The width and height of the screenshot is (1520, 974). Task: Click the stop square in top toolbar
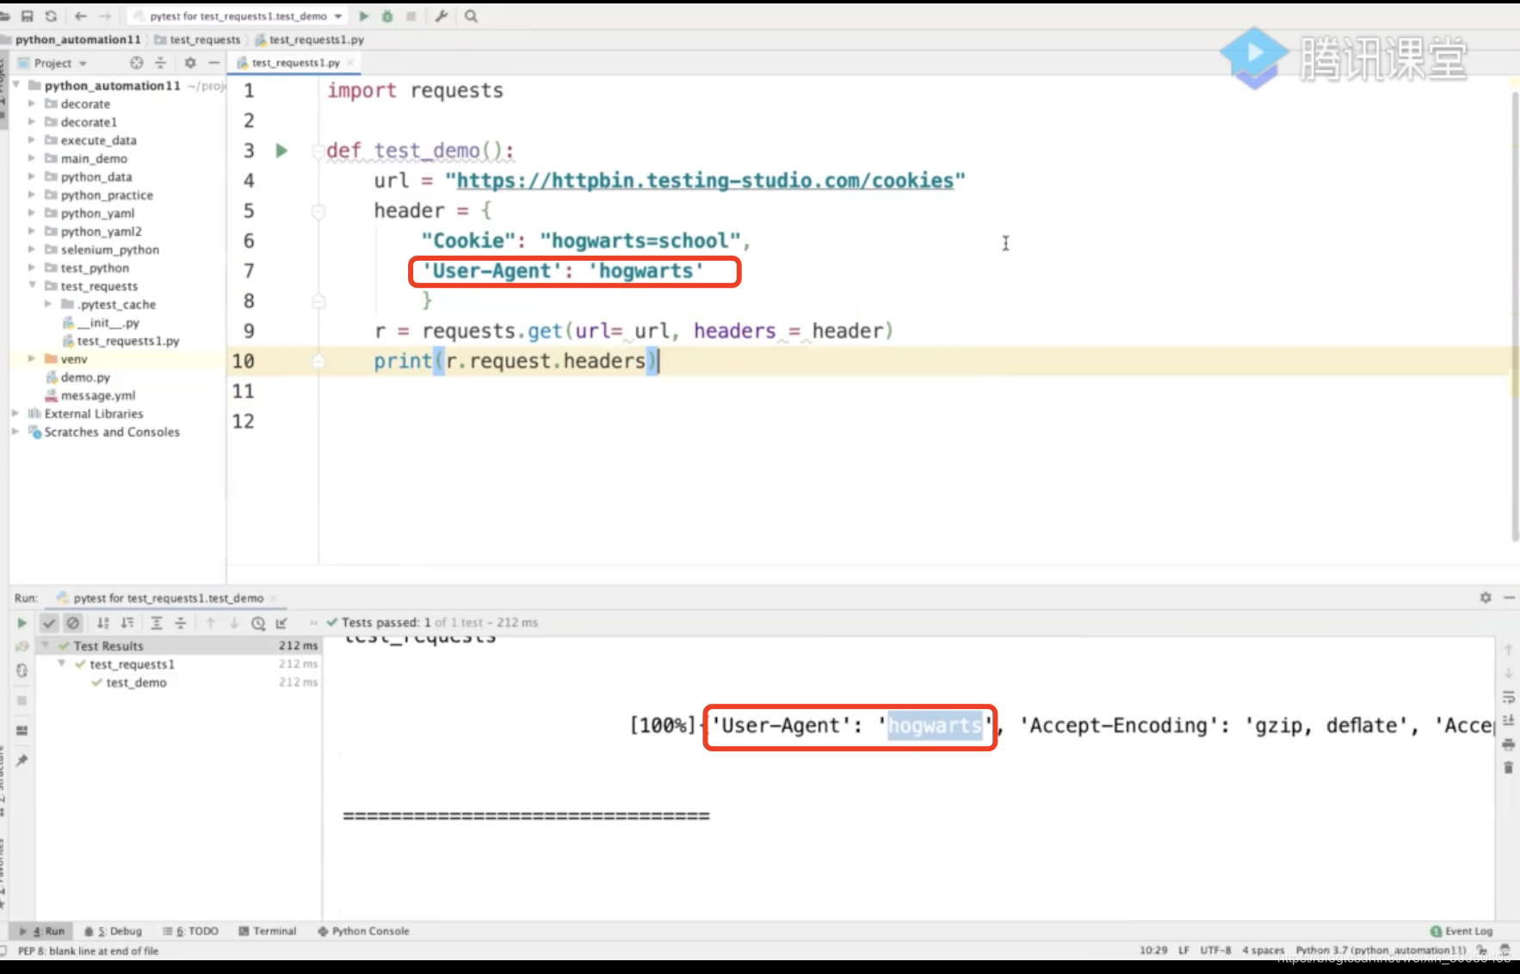coord(411,16)
